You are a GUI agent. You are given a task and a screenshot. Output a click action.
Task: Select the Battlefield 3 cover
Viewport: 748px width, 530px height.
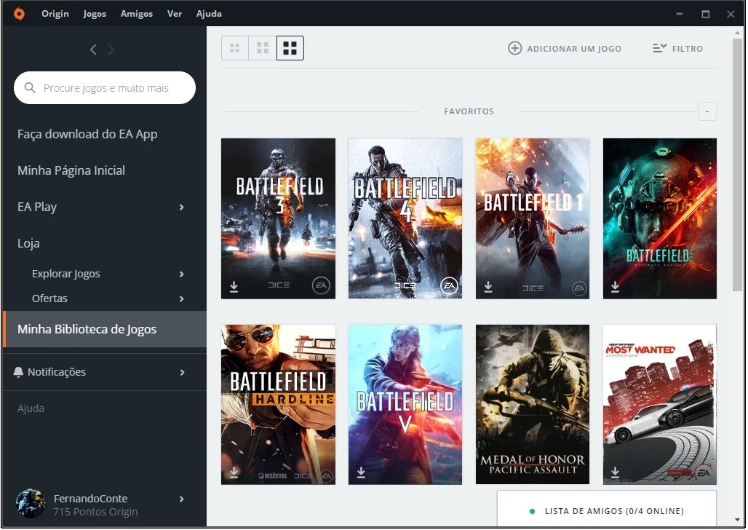(278, 218)
